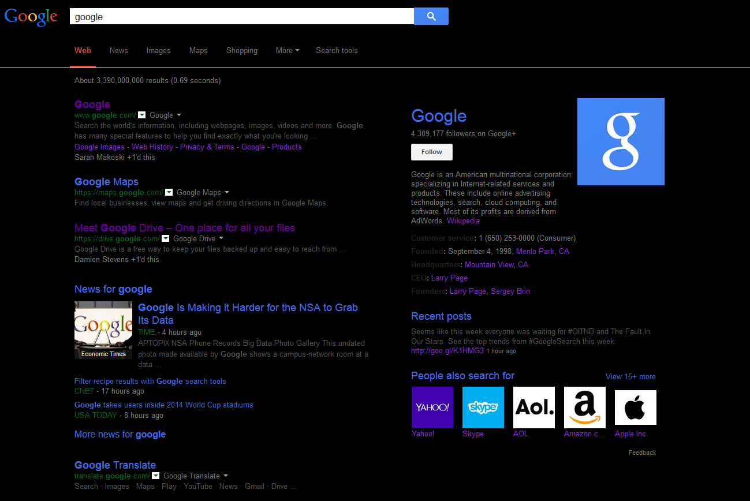Click the Recent posts heading

pyautogui.click(x=441, y=316)
